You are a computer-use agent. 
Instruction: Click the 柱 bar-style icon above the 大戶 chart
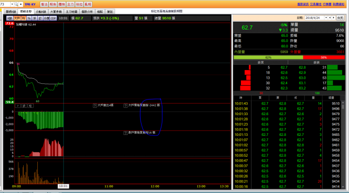click(x=31, y=106)
